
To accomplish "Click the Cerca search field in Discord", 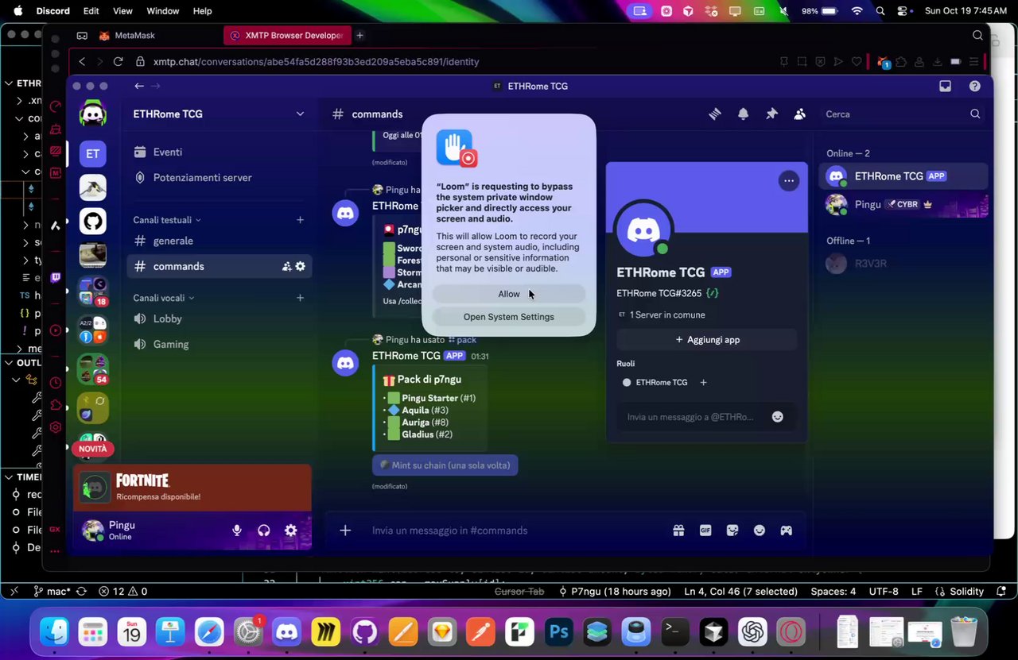I will (x=903, y=114).
